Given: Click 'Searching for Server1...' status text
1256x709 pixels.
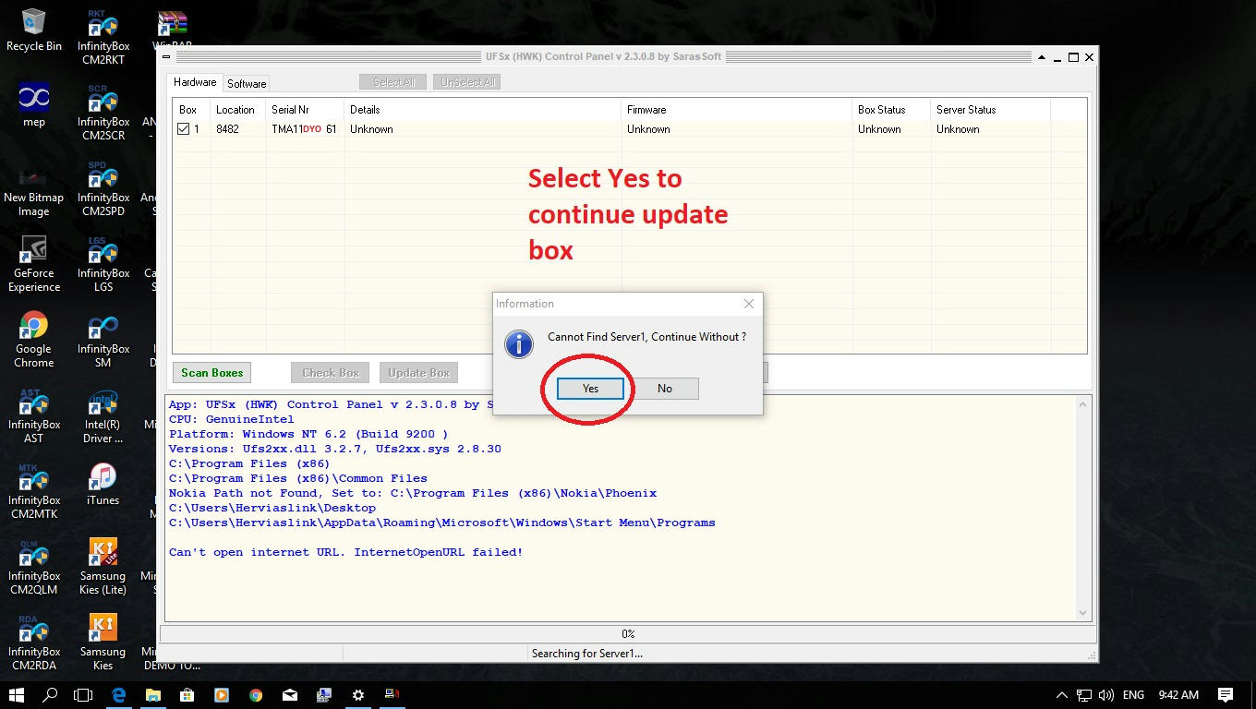Looking at the screenshot, I should click(x=587, y=654).
